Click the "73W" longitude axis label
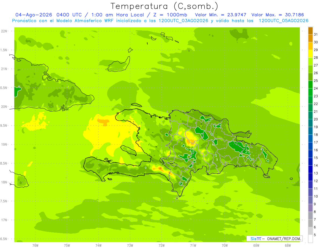The width and height of the screenshot is (323, 249). click(x=130, y=246)
